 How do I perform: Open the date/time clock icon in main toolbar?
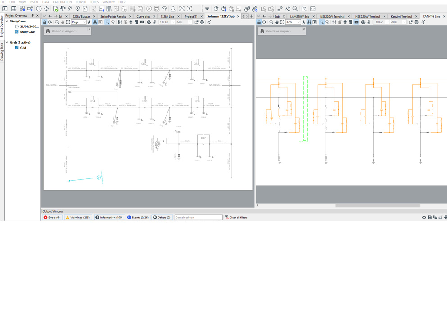coord(39,9)
